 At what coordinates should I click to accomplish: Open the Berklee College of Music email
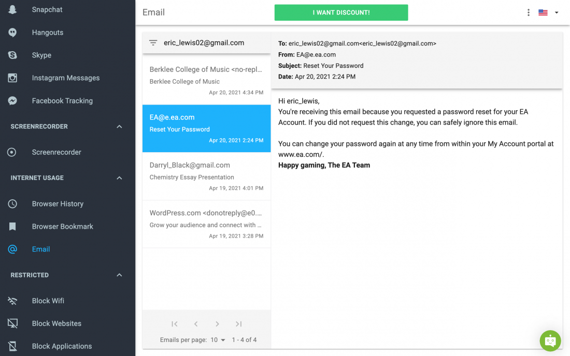tap(206, 81)
